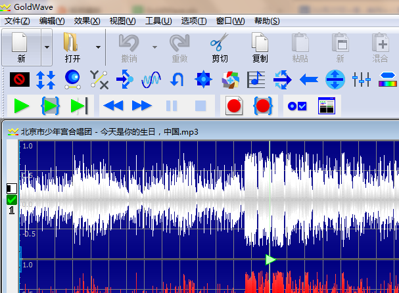
Task: Click the Copy (复制) button
Action: (260, 49)
